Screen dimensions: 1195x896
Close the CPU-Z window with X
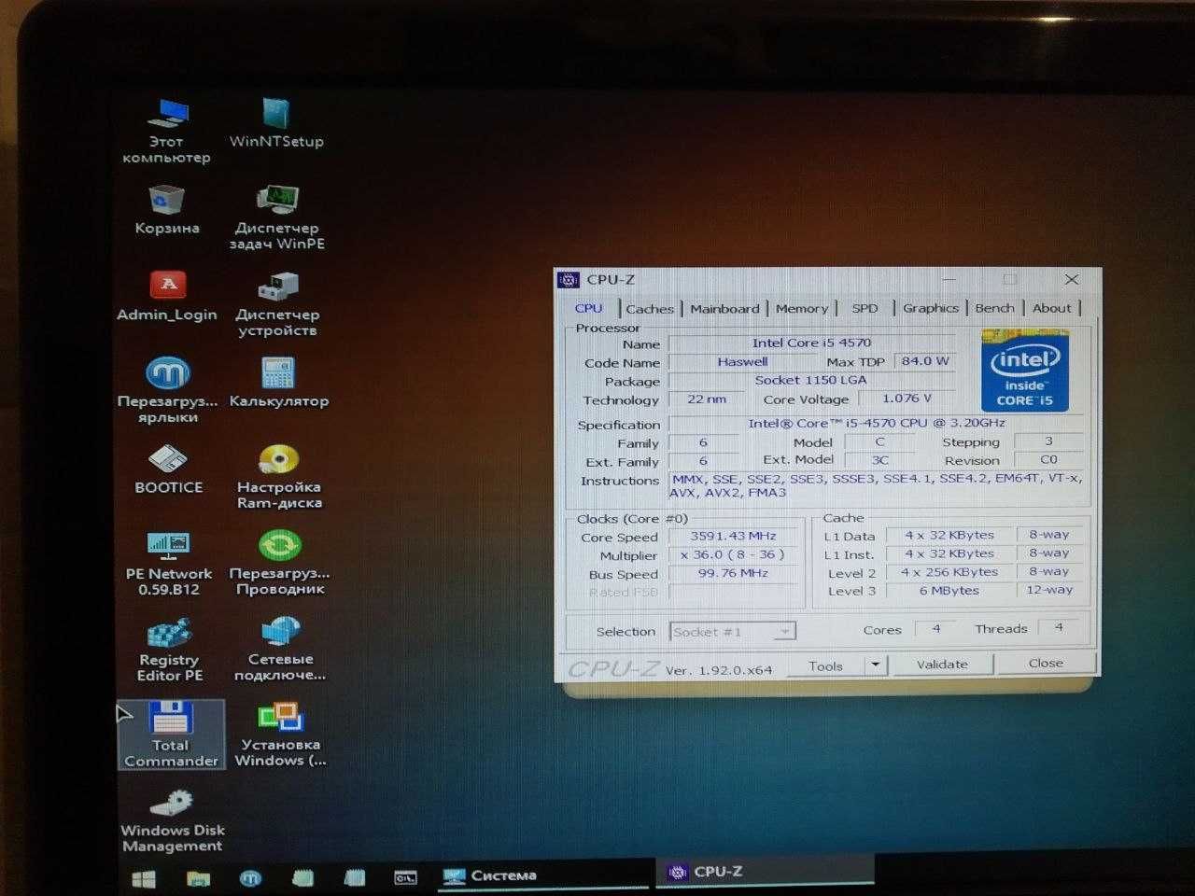[1072, 279]
